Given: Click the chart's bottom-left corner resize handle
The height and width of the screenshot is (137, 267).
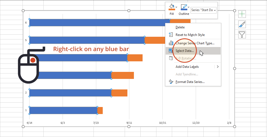Looking at the screenshot, I should pyautogui.click(x=23, y=127).
